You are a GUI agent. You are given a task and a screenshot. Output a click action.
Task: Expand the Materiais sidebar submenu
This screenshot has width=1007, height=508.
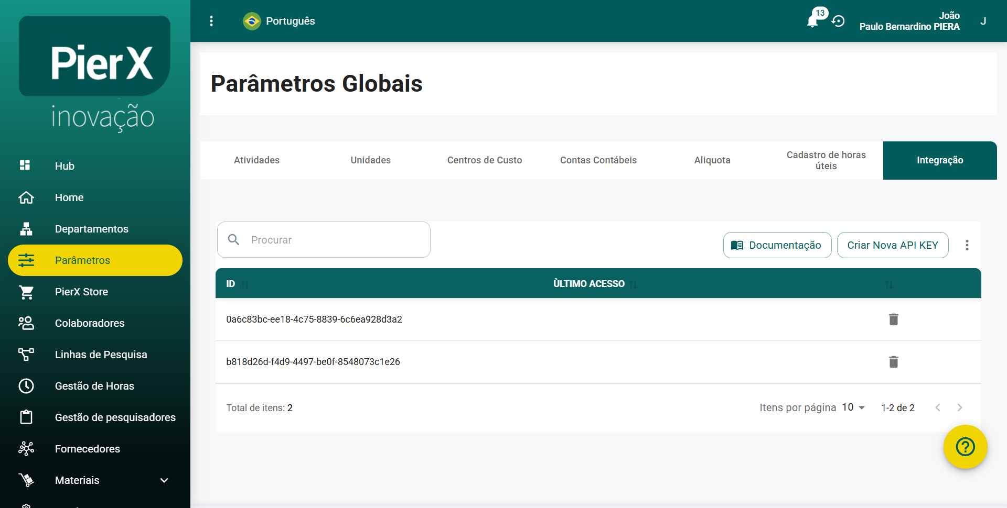tap(164, 480)
